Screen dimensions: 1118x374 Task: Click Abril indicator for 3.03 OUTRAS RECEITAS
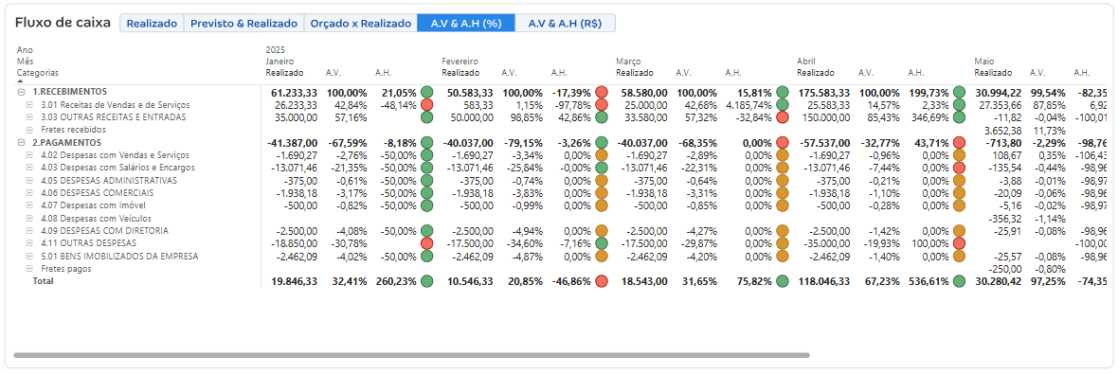point(959,116)
